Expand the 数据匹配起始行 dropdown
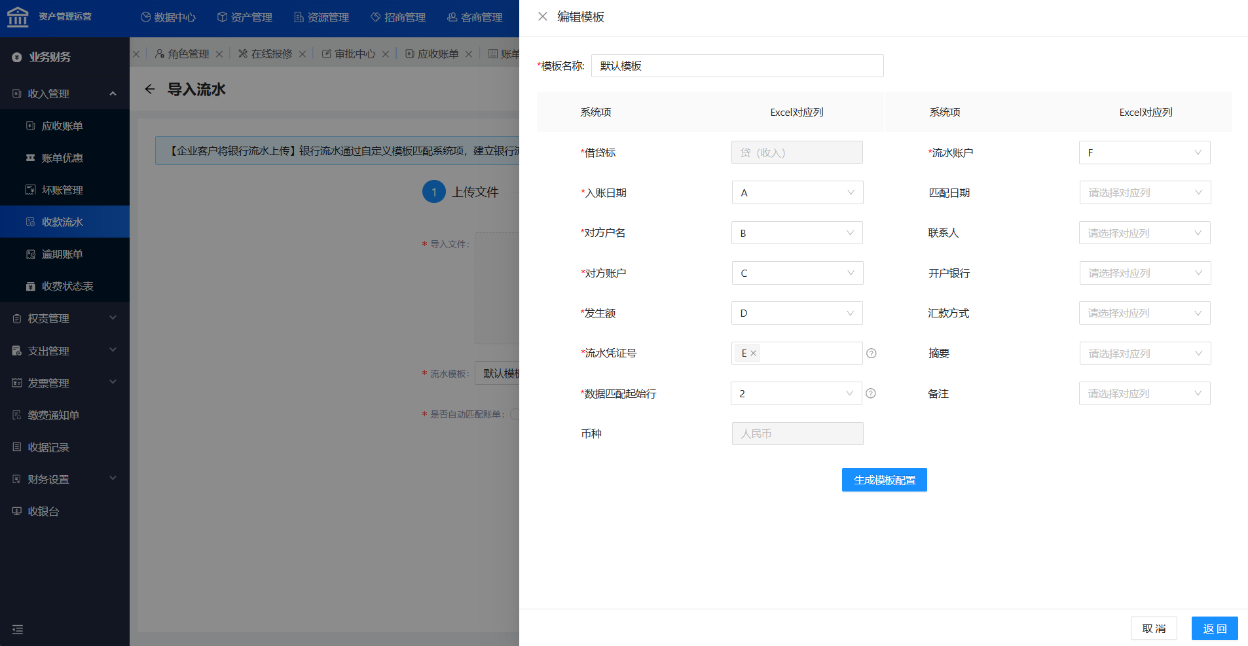This screenshot has height=646, width=1248. pyautogui.click(x=796, y=393)
